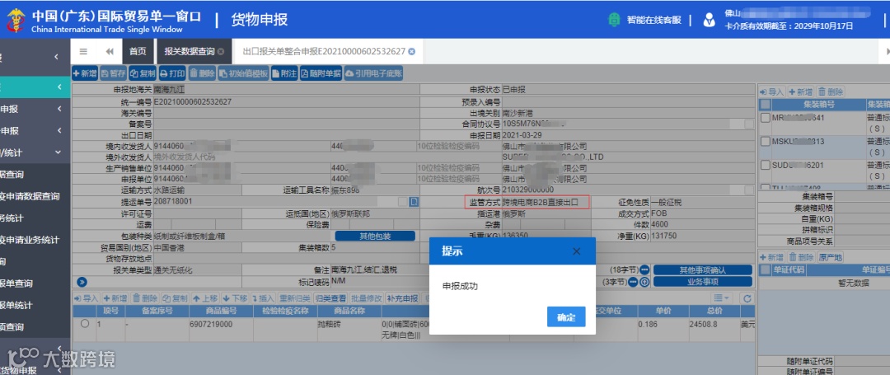
Task: Click the 归类查看 button
Action: coord(331,298)
